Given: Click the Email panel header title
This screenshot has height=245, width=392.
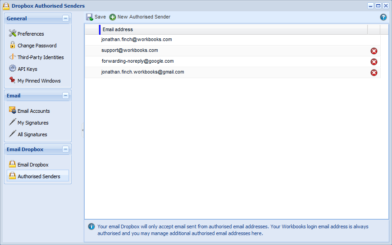Looking at the screenshot, I should pos(14,96).
